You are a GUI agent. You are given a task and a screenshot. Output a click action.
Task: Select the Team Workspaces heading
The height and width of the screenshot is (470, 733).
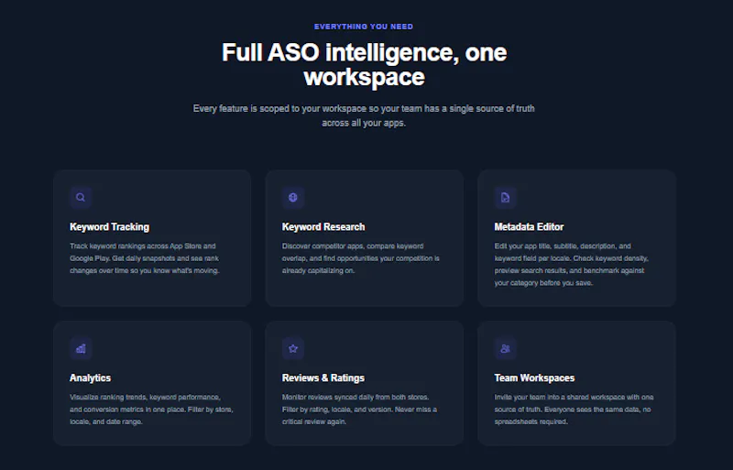click(x=534, y=377)
